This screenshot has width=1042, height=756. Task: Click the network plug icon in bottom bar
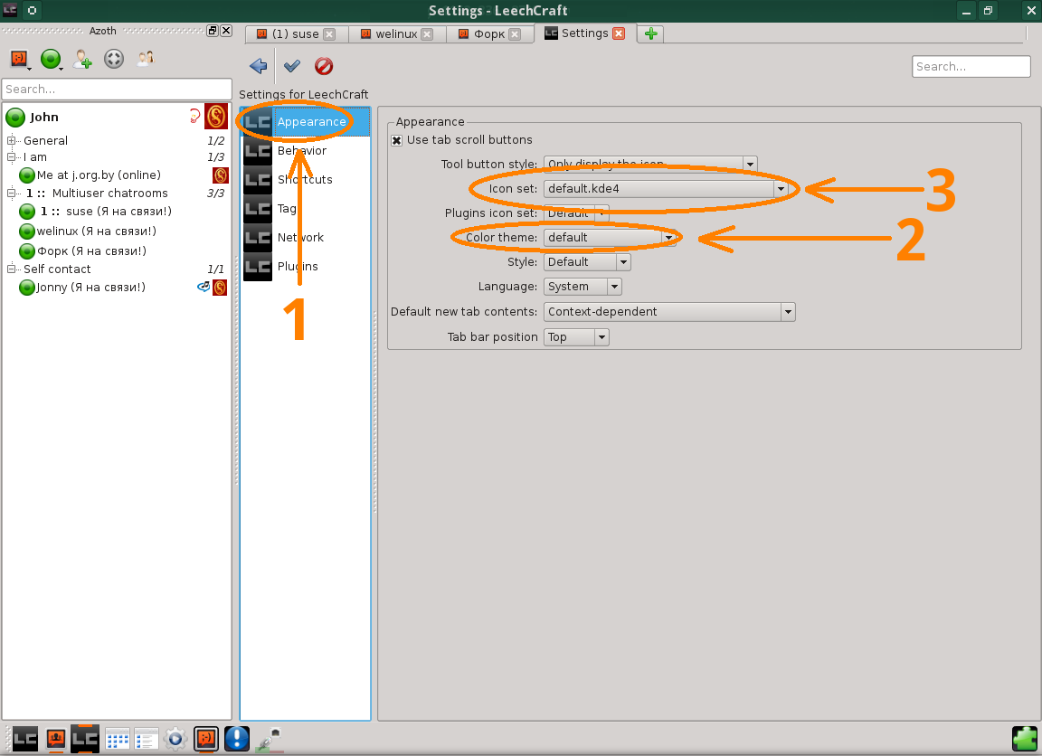click(x=270, y=739)
